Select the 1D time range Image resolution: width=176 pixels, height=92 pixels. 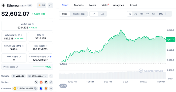130,14
